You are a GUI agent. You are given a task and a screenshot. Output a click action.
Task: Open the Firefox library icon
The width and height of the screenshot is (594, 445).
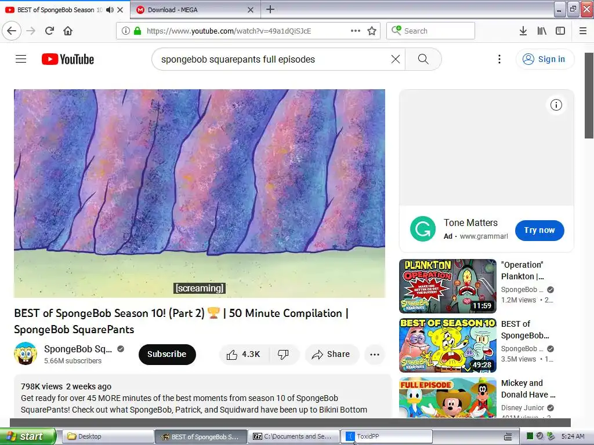542,31
